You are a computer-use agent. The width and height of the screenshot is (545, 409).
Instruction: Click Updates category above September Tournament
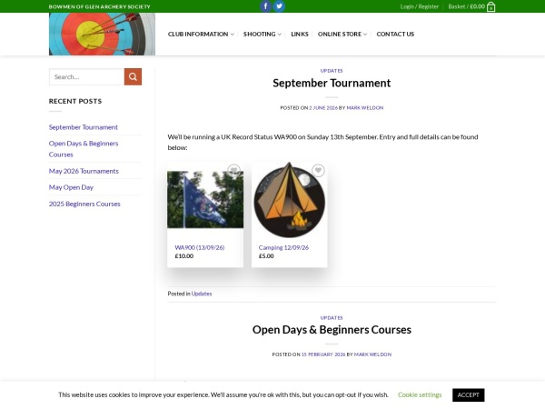332,71
